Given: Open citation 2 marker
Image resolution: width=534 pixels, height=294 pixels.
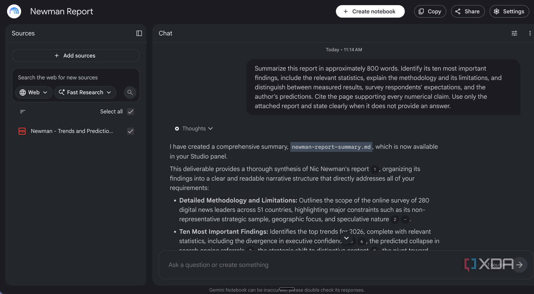Looking at the screenshot, I should [x=395, y=219].
